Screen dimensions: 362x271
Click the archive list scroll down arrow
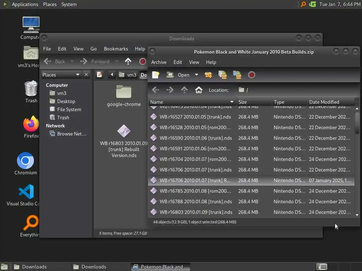pyautogui.click(x=357, y=215)
